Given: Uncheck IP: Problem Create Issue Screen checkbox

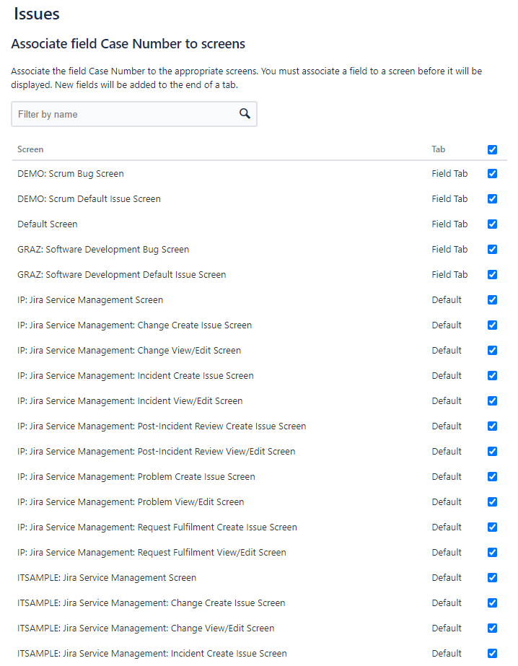Looking at the screenshot, I should (492, 476).
